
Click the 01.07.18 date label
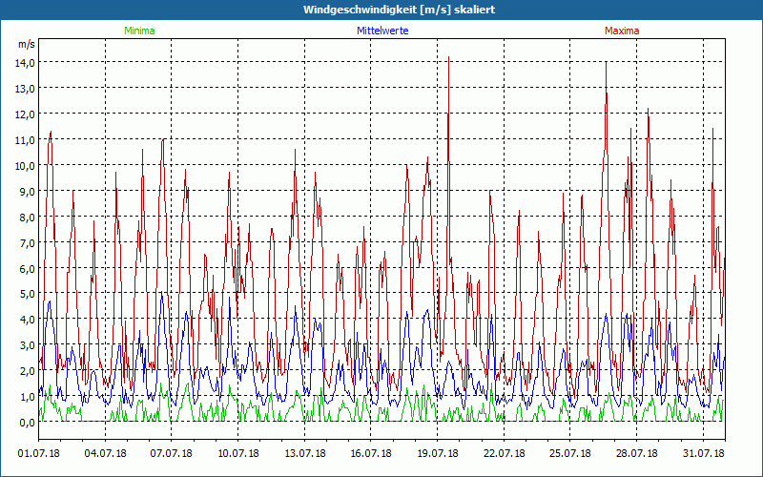39,453
